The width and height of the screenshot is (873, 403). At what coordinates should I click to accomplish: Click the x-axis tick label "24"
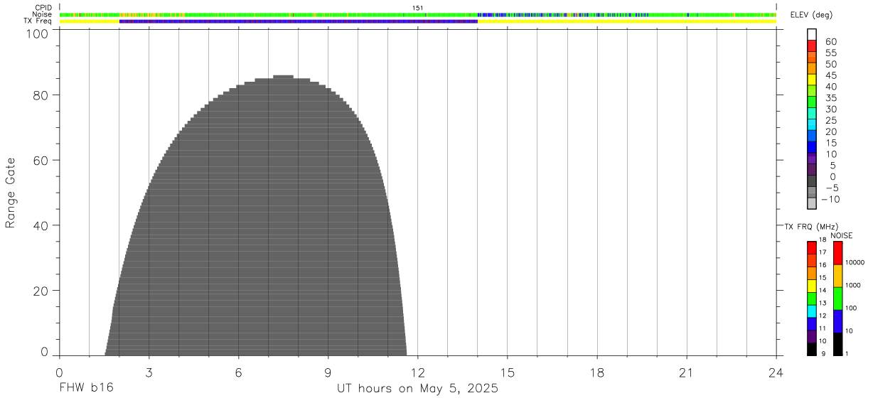click(x=776, y=372)
